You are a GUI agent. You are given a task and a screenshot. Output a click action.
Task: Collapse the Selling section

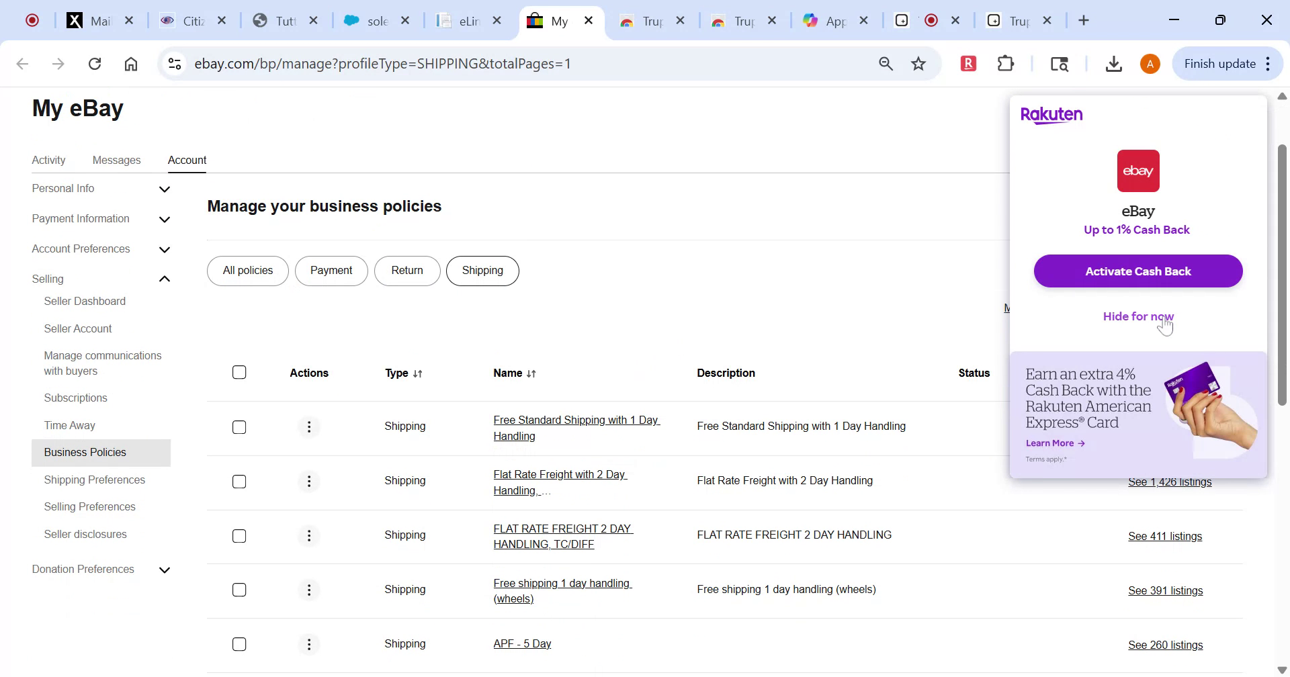(x=164, y=278)
